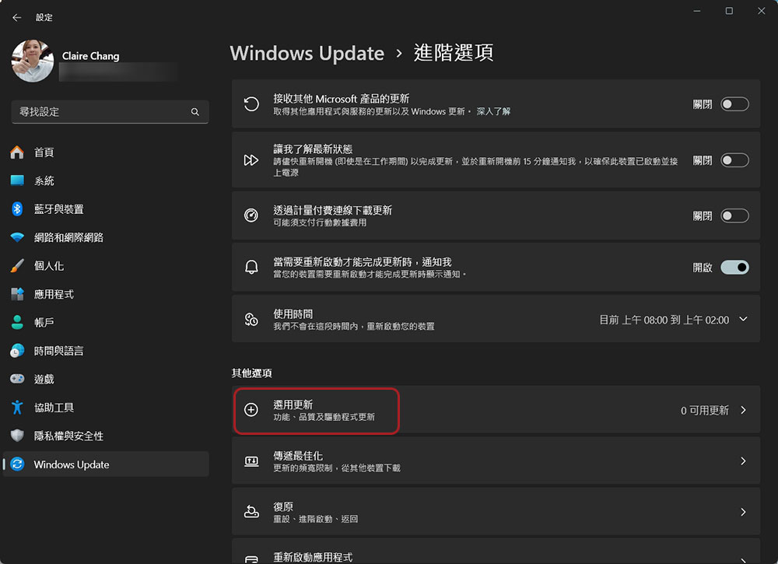Click the clock icon beside 使用時間

click(251, 320)
